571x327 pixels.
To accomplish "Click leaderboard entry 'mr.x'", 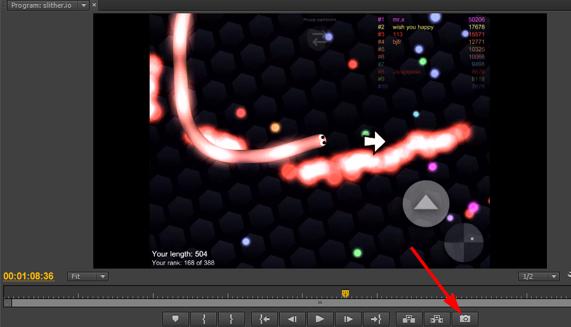I will [x=398, y=20].
